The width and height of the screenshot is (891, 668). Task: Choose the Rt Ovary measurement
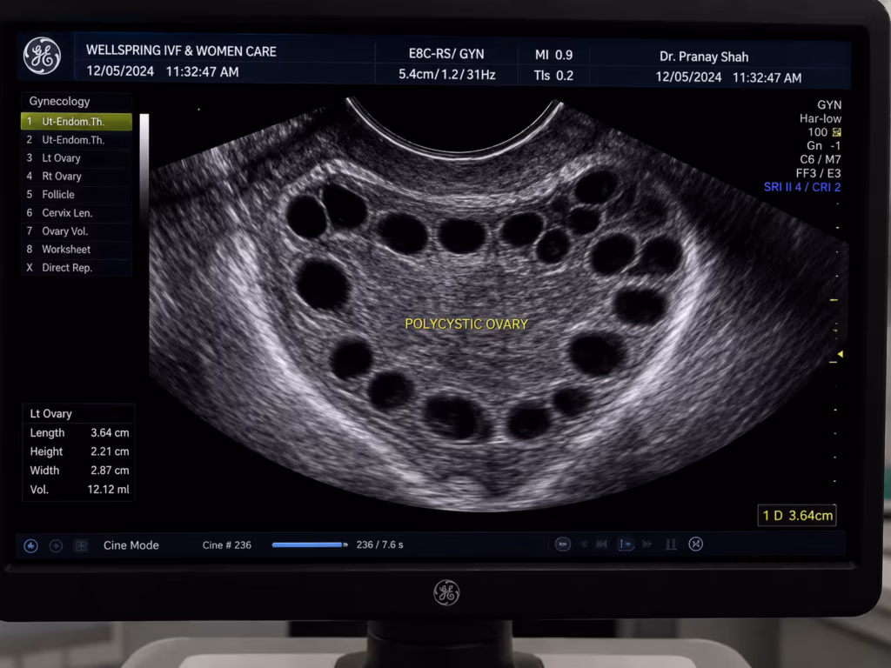[x=77, y=176]
